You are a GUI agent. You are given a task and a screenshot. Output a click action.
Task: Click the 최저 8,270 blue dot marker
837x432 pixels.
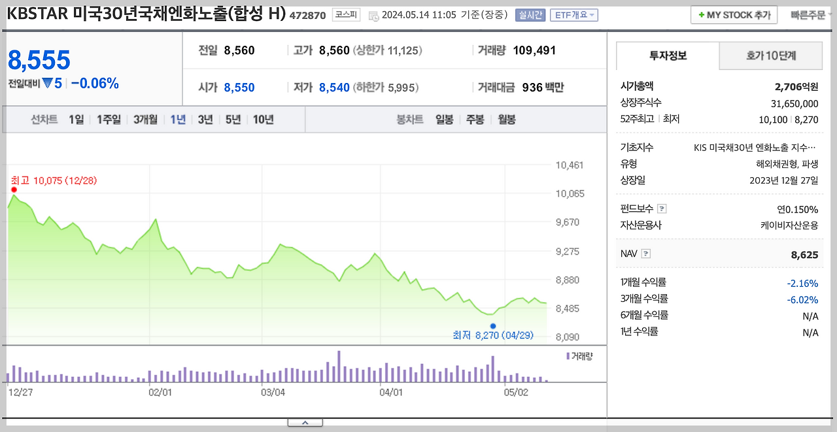(494, 325)
